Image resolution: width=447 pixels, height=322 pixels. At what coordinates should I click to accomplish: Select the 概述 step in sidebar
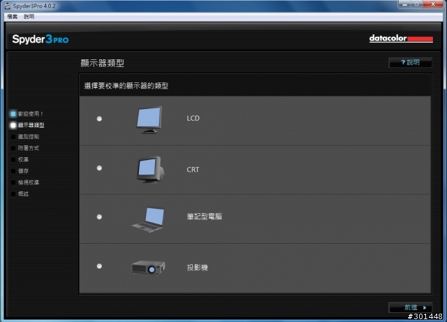20,193
